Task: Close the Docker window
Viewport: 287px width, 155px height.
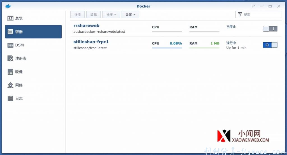Action: 279,6
